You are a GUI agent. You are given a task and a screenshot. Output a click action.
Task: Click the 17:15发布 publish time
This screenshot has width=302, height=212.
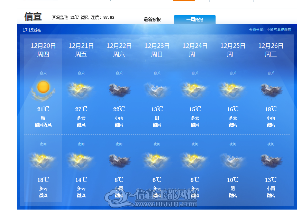32,30
